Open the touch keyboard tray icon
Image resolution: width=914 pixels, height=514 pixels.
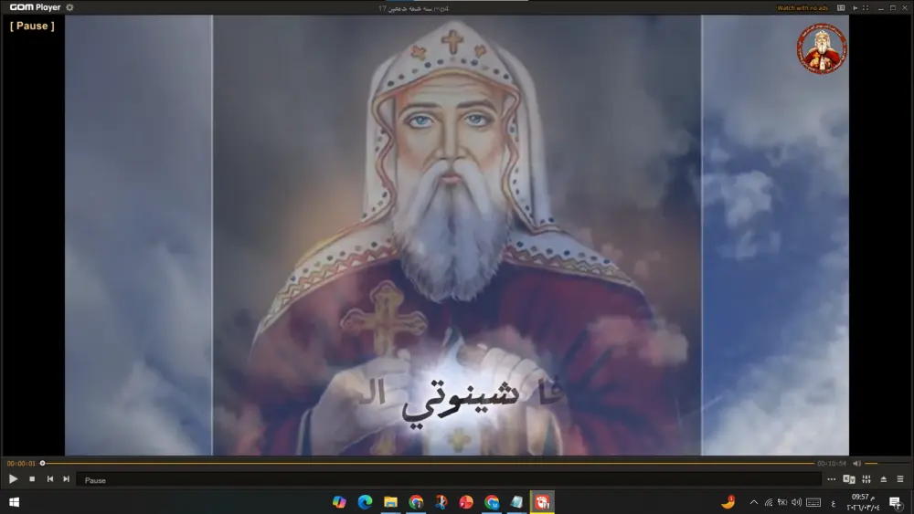click(813, 502)
